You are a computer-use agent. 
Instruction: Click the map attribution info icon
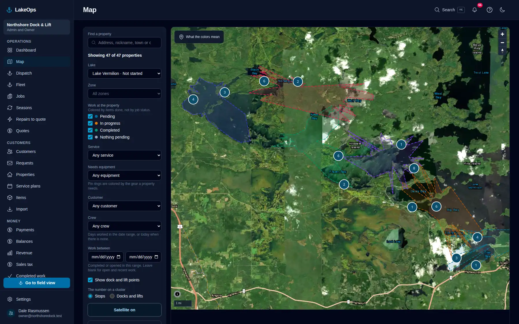(177, 294)
